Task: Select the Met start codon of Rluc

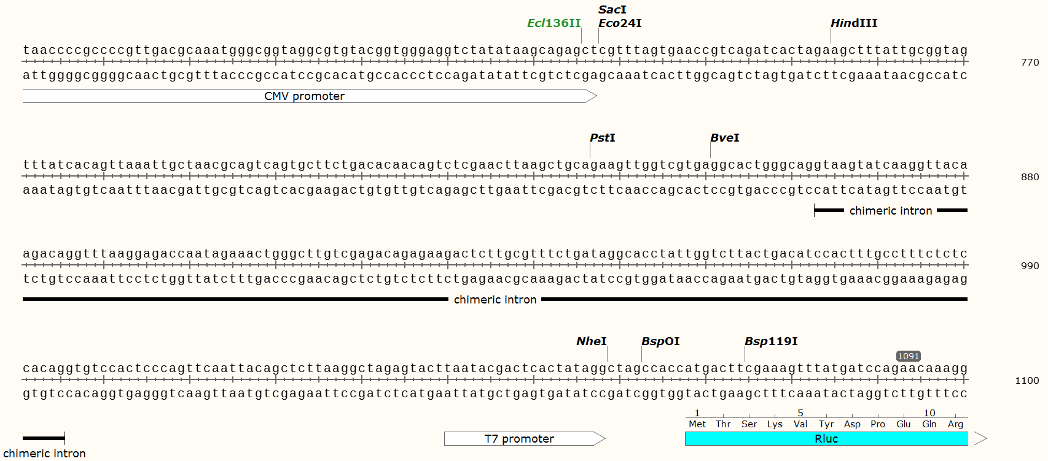Action: click(x=697, y=424)
